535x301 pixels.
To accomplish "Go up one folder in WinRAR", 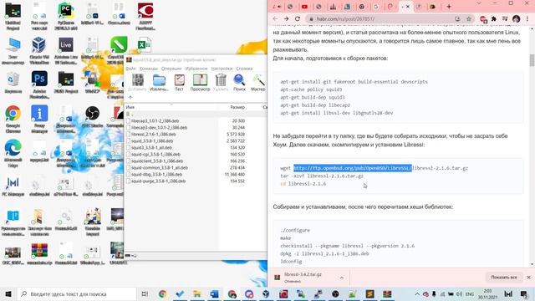I will (x=130, y=98).
